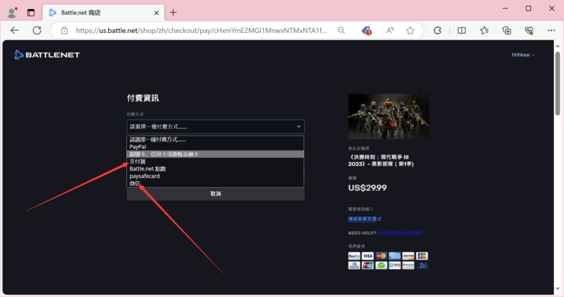Click the UnionPay logo
564x297 pixels.
click(x=368, y=265)
